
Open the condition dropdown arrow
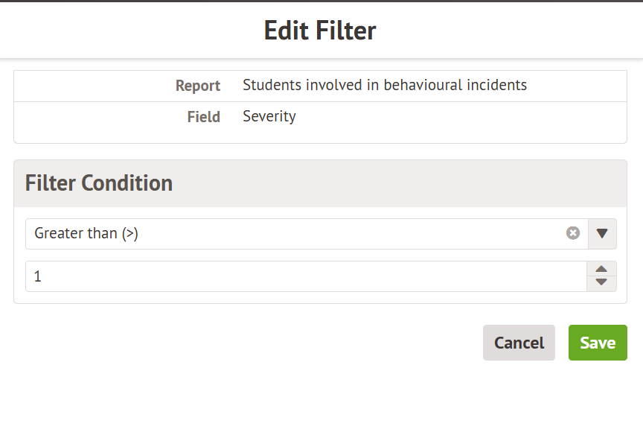pos(602,234)
